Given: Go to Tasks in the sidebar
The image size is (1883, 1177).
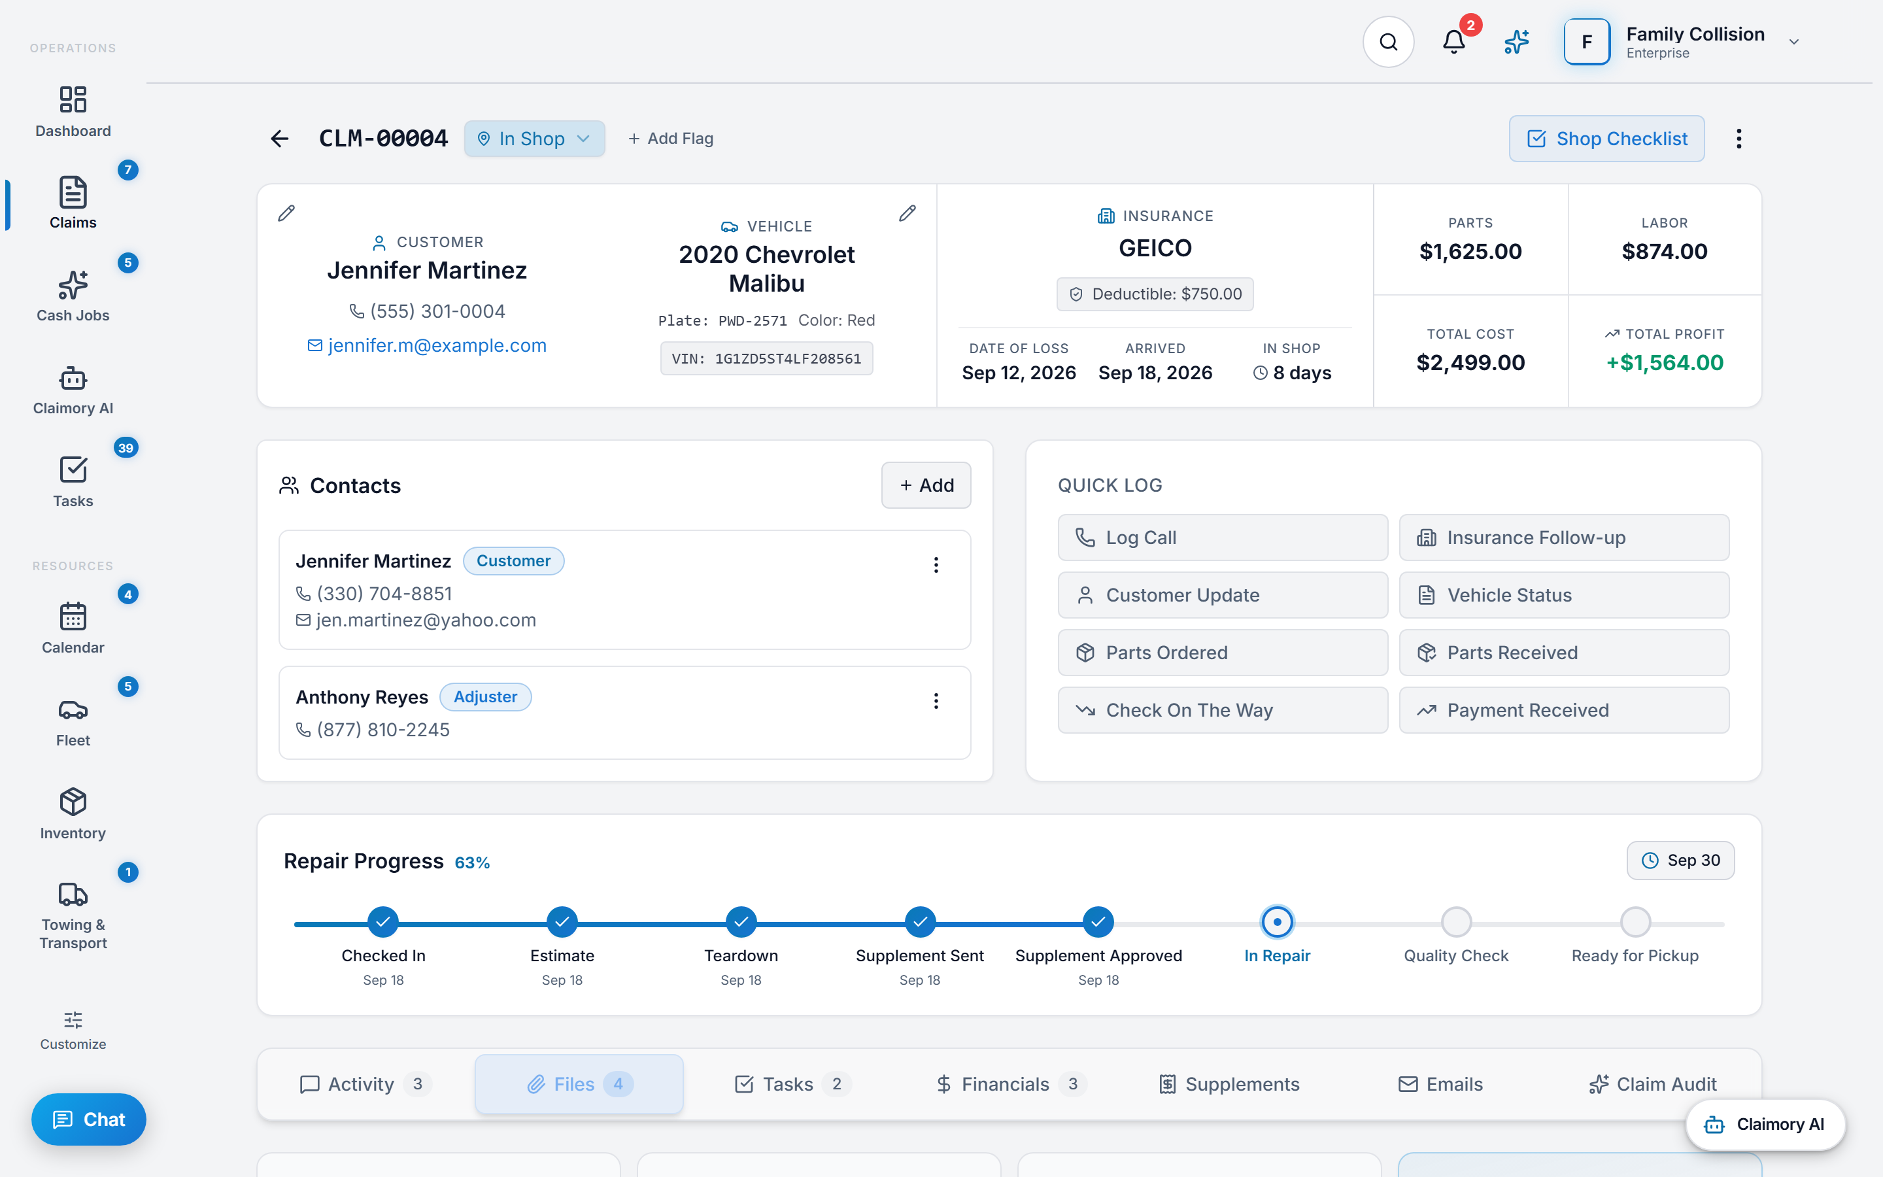Looking at the screenshot, I should (x=73, y=482).
